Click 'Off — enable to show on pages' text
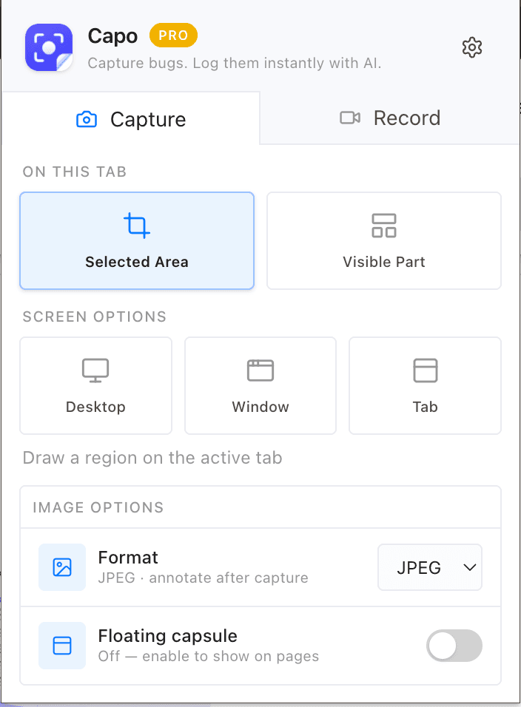Screen dimensions: 521x707 pos(209,656)
